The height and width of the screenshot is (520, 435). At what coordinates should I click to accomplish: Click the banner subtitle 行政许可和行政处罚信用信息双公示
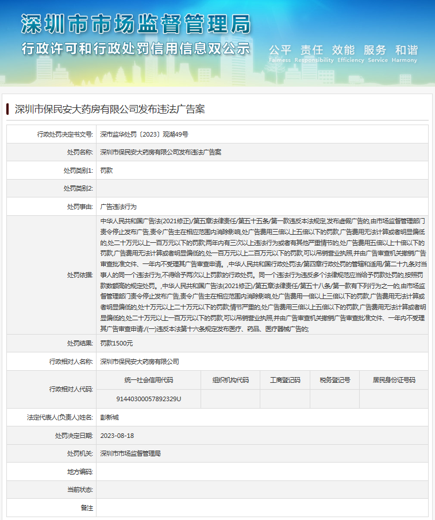click(x=136, y=49)
